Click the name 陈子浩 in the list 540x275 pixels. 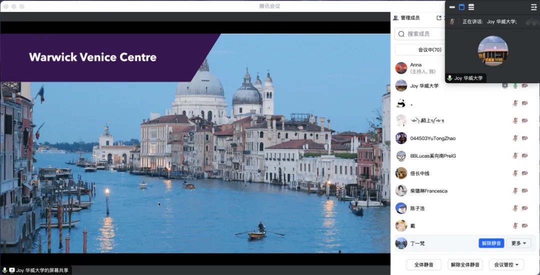point(417,208)
